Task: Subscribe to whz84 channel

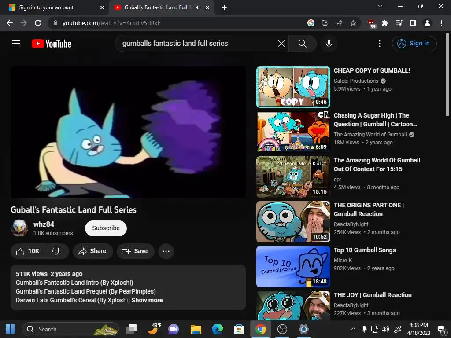Action: (106, 228)
